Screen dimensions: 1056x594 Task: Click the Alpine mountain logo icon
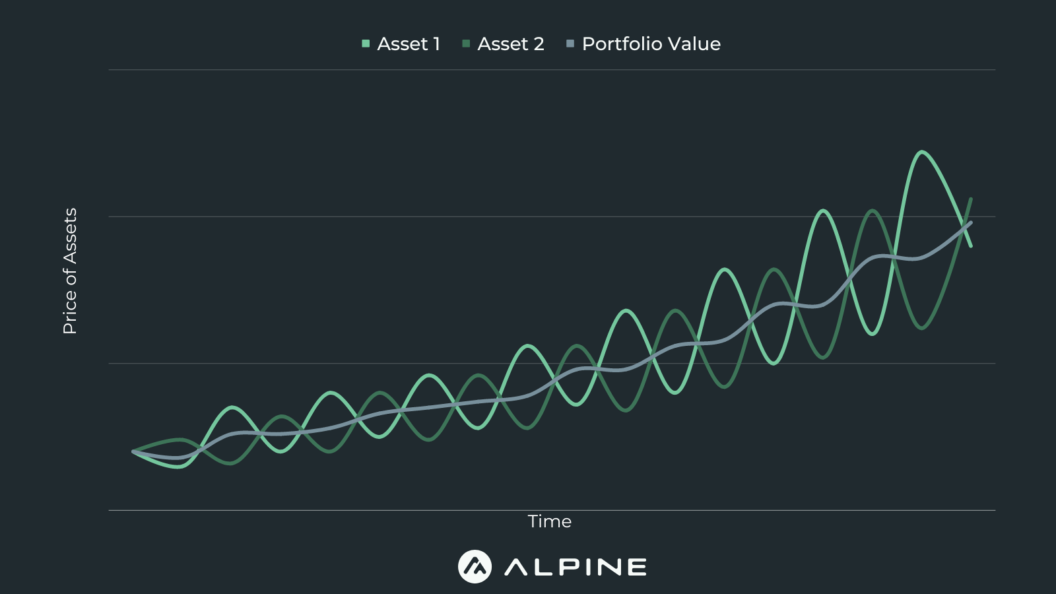475,566
